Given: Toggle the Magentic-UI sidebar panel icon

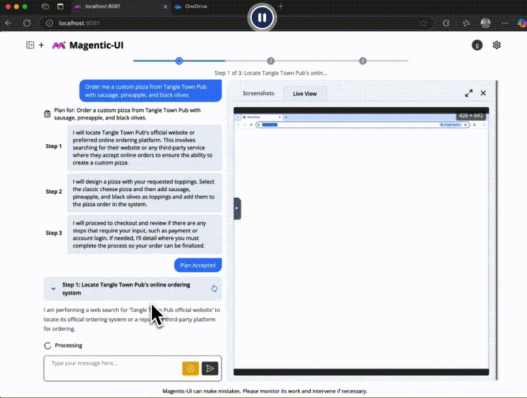Looking at the screenshot, I should [30, 45].
